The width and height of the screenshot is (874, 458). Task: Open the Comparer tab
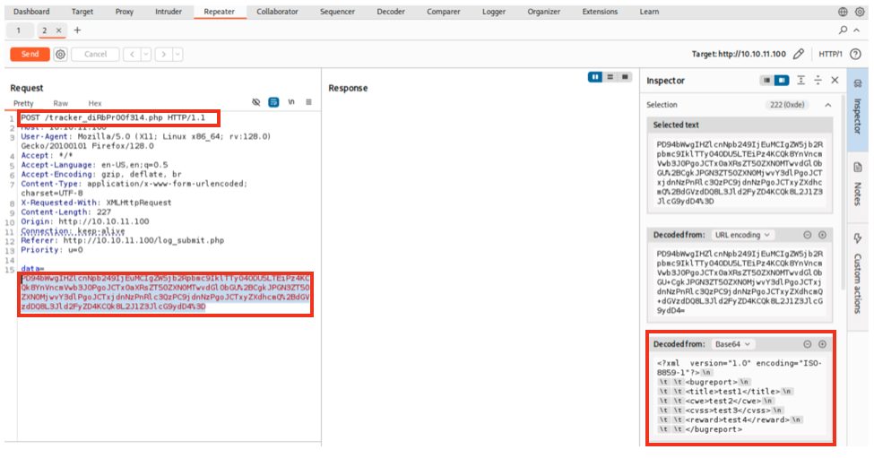coord(444,12)
